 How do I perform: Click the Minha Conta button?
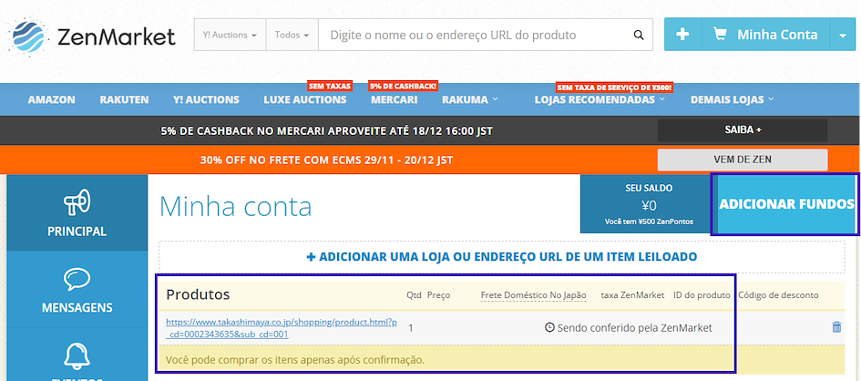(766, 35)
